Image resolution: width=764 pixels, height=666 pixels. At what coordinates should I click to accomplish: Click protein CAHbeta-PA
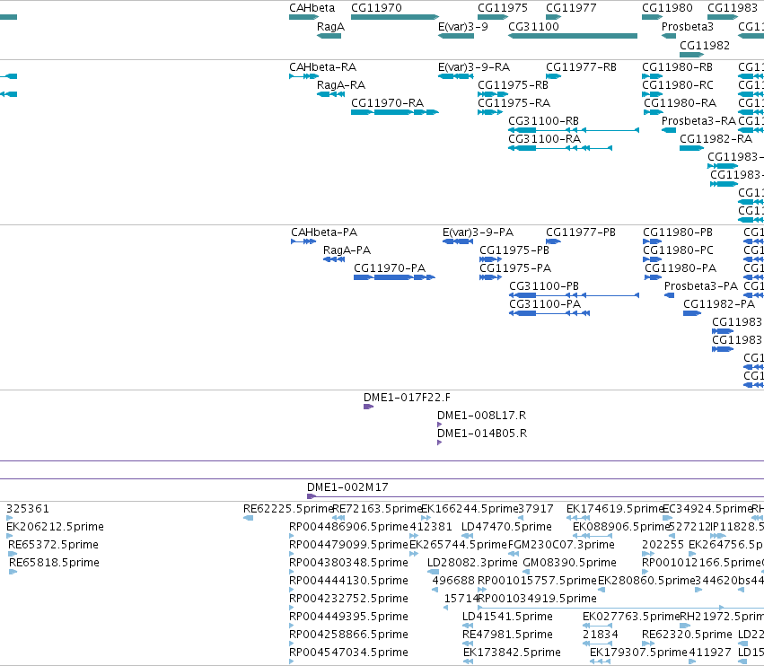[x=303, y=241]
